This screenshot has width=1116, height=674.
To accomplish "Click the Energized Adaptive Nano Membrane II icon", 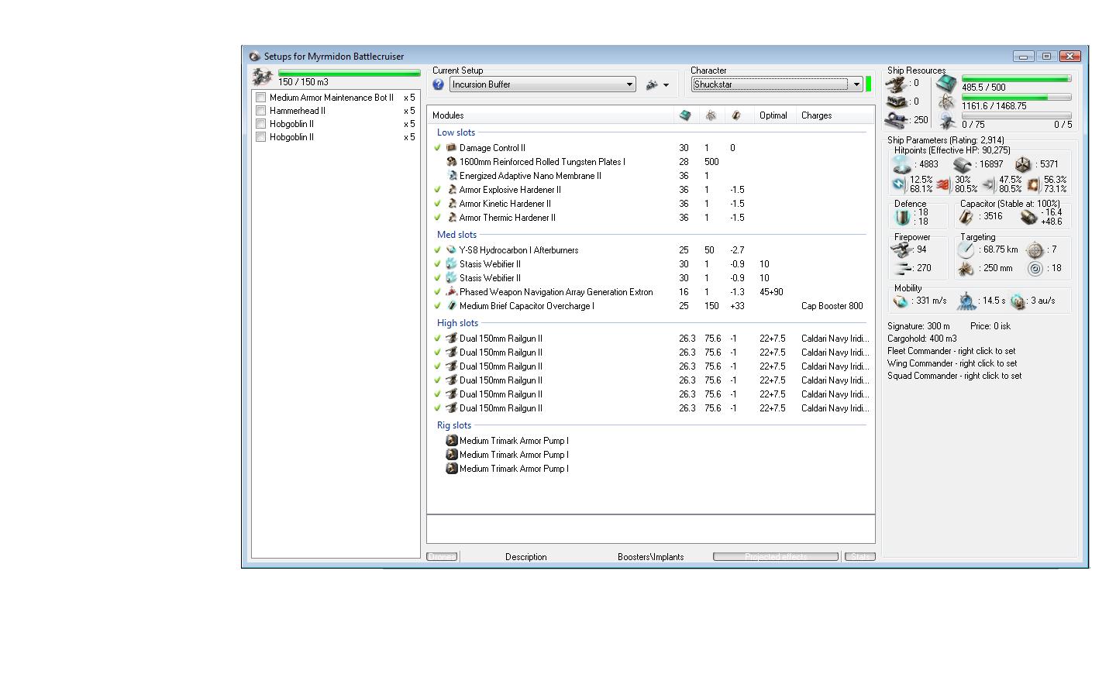I will 451,175.
